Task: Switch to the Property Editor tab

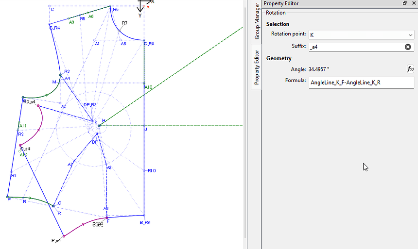Action: pyautogui.click(x=257, y=67)
